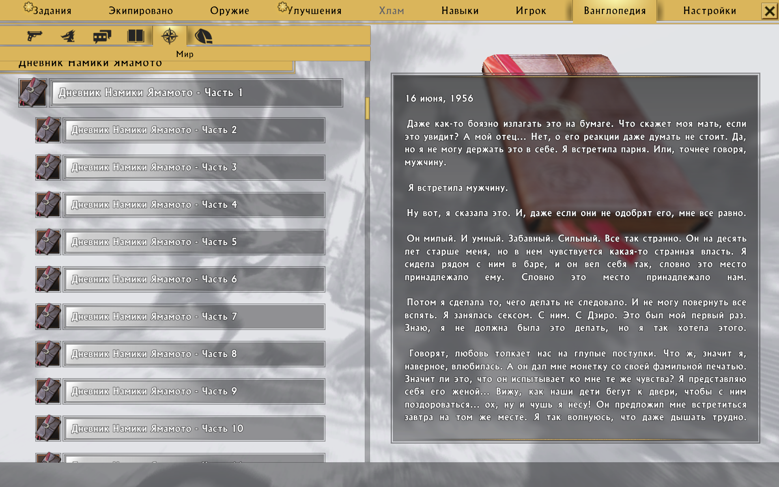The height and width of the screenshot is (487, 779).
Task: Switch to the Задания tab
Action: 47,11
